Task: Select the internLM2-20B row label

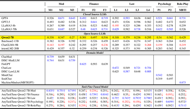Action: click(x=10, y=49)
